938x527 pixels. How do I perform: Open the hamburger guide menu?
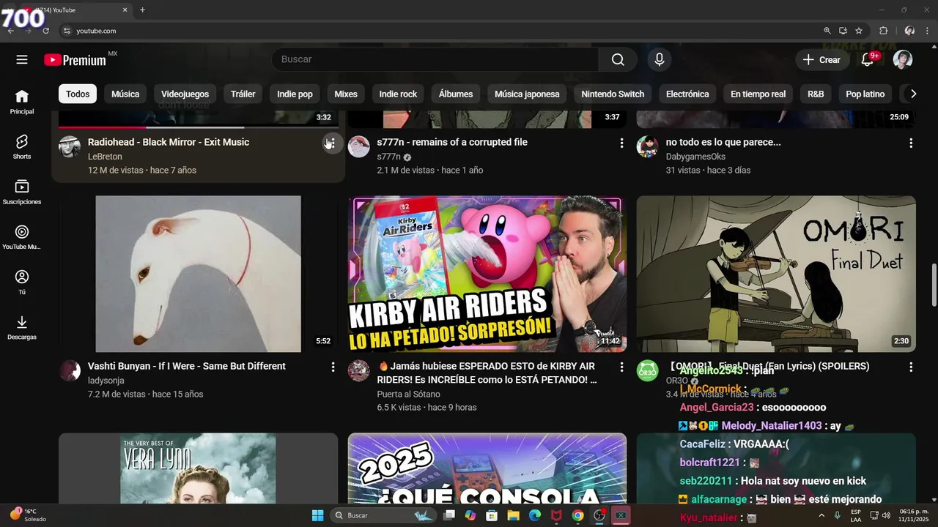click(22, 60)
